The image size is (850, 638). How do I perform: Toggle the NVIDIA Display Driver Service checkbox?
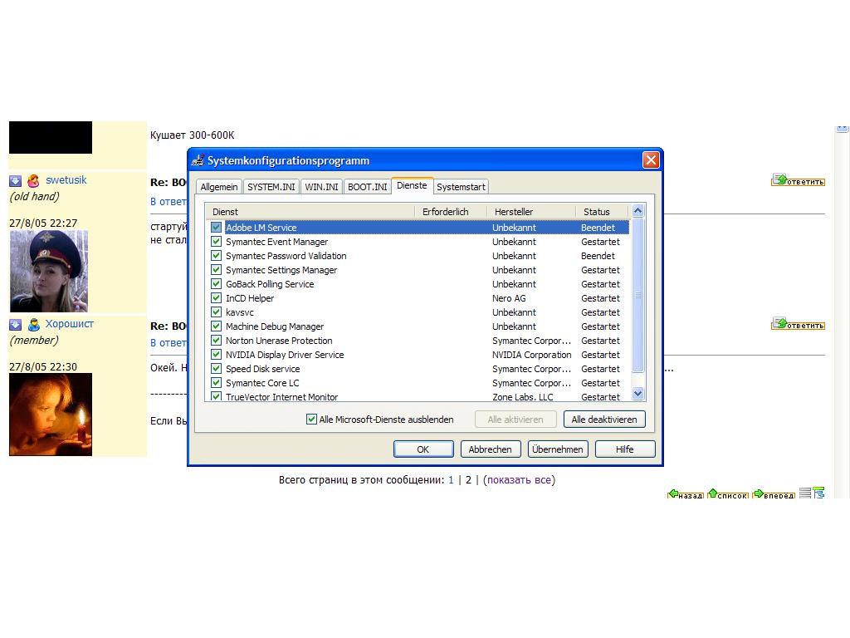pyautogui.click(x=217, y=355)
